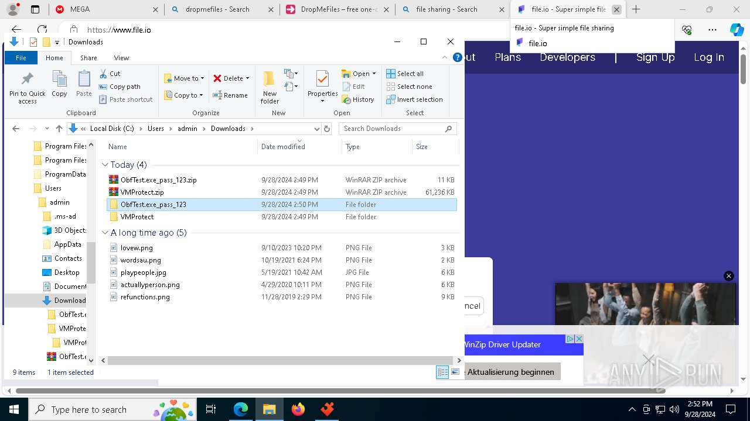Click the Windows Start button

coord(13,409)
